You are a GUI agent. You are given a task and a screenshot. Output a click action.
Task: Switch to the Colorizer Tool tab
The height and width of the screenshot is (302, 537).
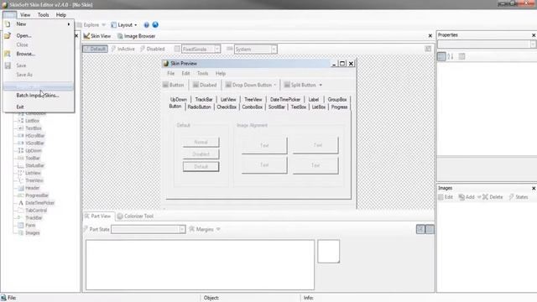(x=135, y=216)
